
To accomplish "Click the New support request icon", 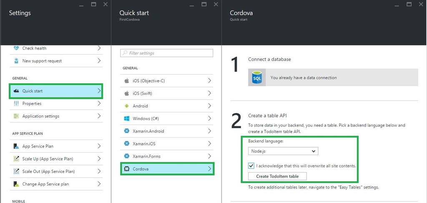I will click(x=16, y=61).
